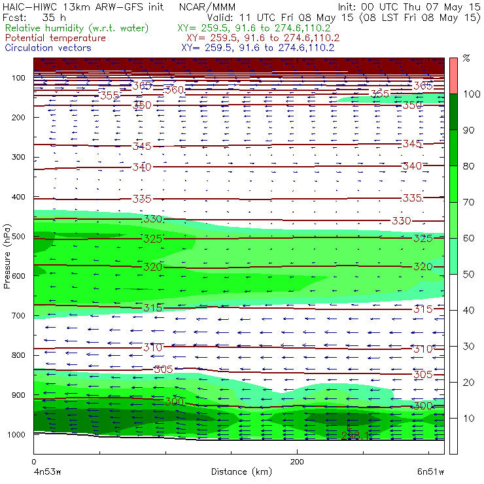Screen dimensions: 484x484
Task: Pick the 50–60% aqua-green colorbar segment
Action: point(453,256)
